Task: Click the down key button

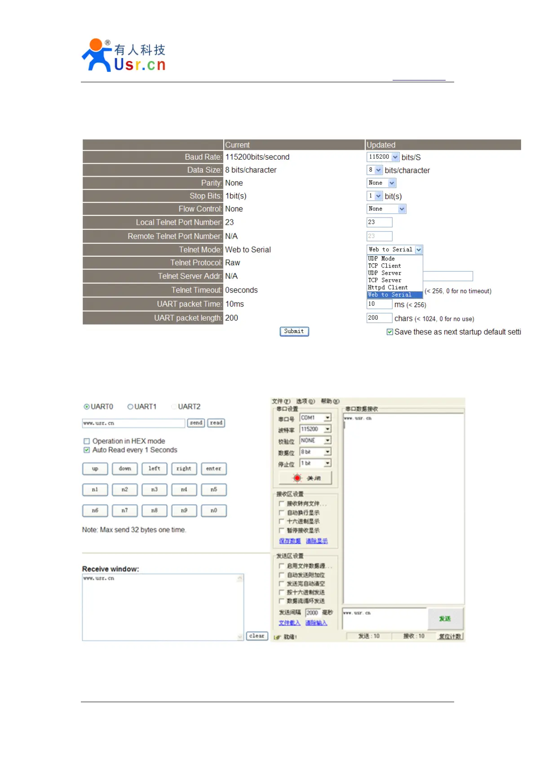Action: [124, 469]
